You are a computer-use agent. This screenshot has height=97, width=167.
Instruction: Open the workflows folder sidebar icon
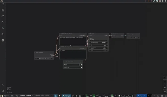[x=3, y=22]
